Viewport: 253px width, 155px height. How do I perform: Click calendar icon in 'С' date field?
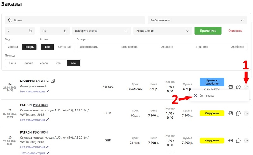[x=30, y=31]
